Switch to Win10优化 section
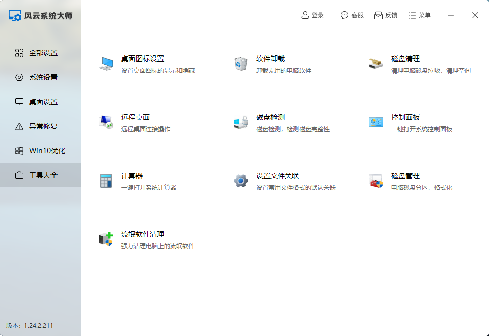Image resolution: width=489 pixels, height=336 pixels. [x=41, y=151]
